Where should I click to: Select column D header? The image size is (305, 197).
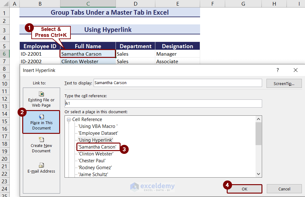pos(135,4)
